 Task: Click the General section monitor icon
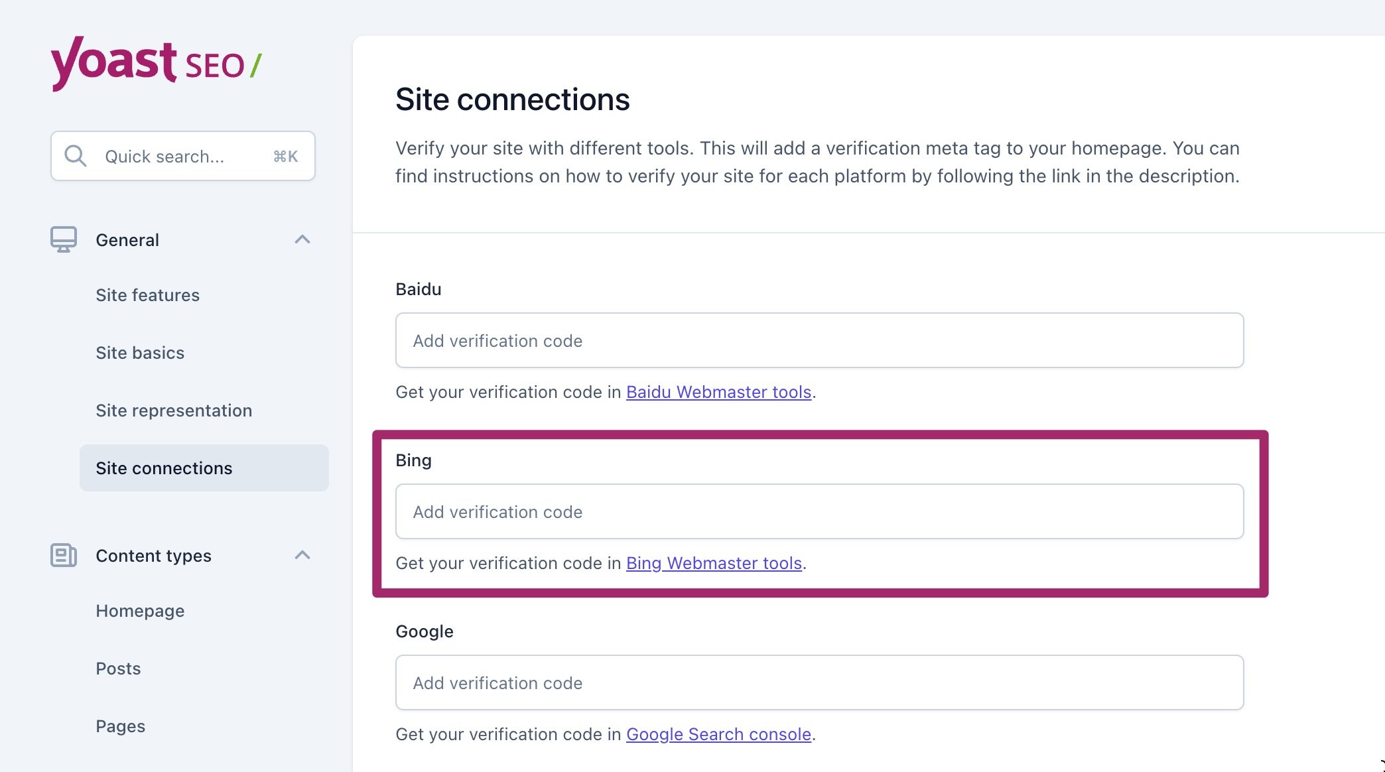(x=64, y=239)
